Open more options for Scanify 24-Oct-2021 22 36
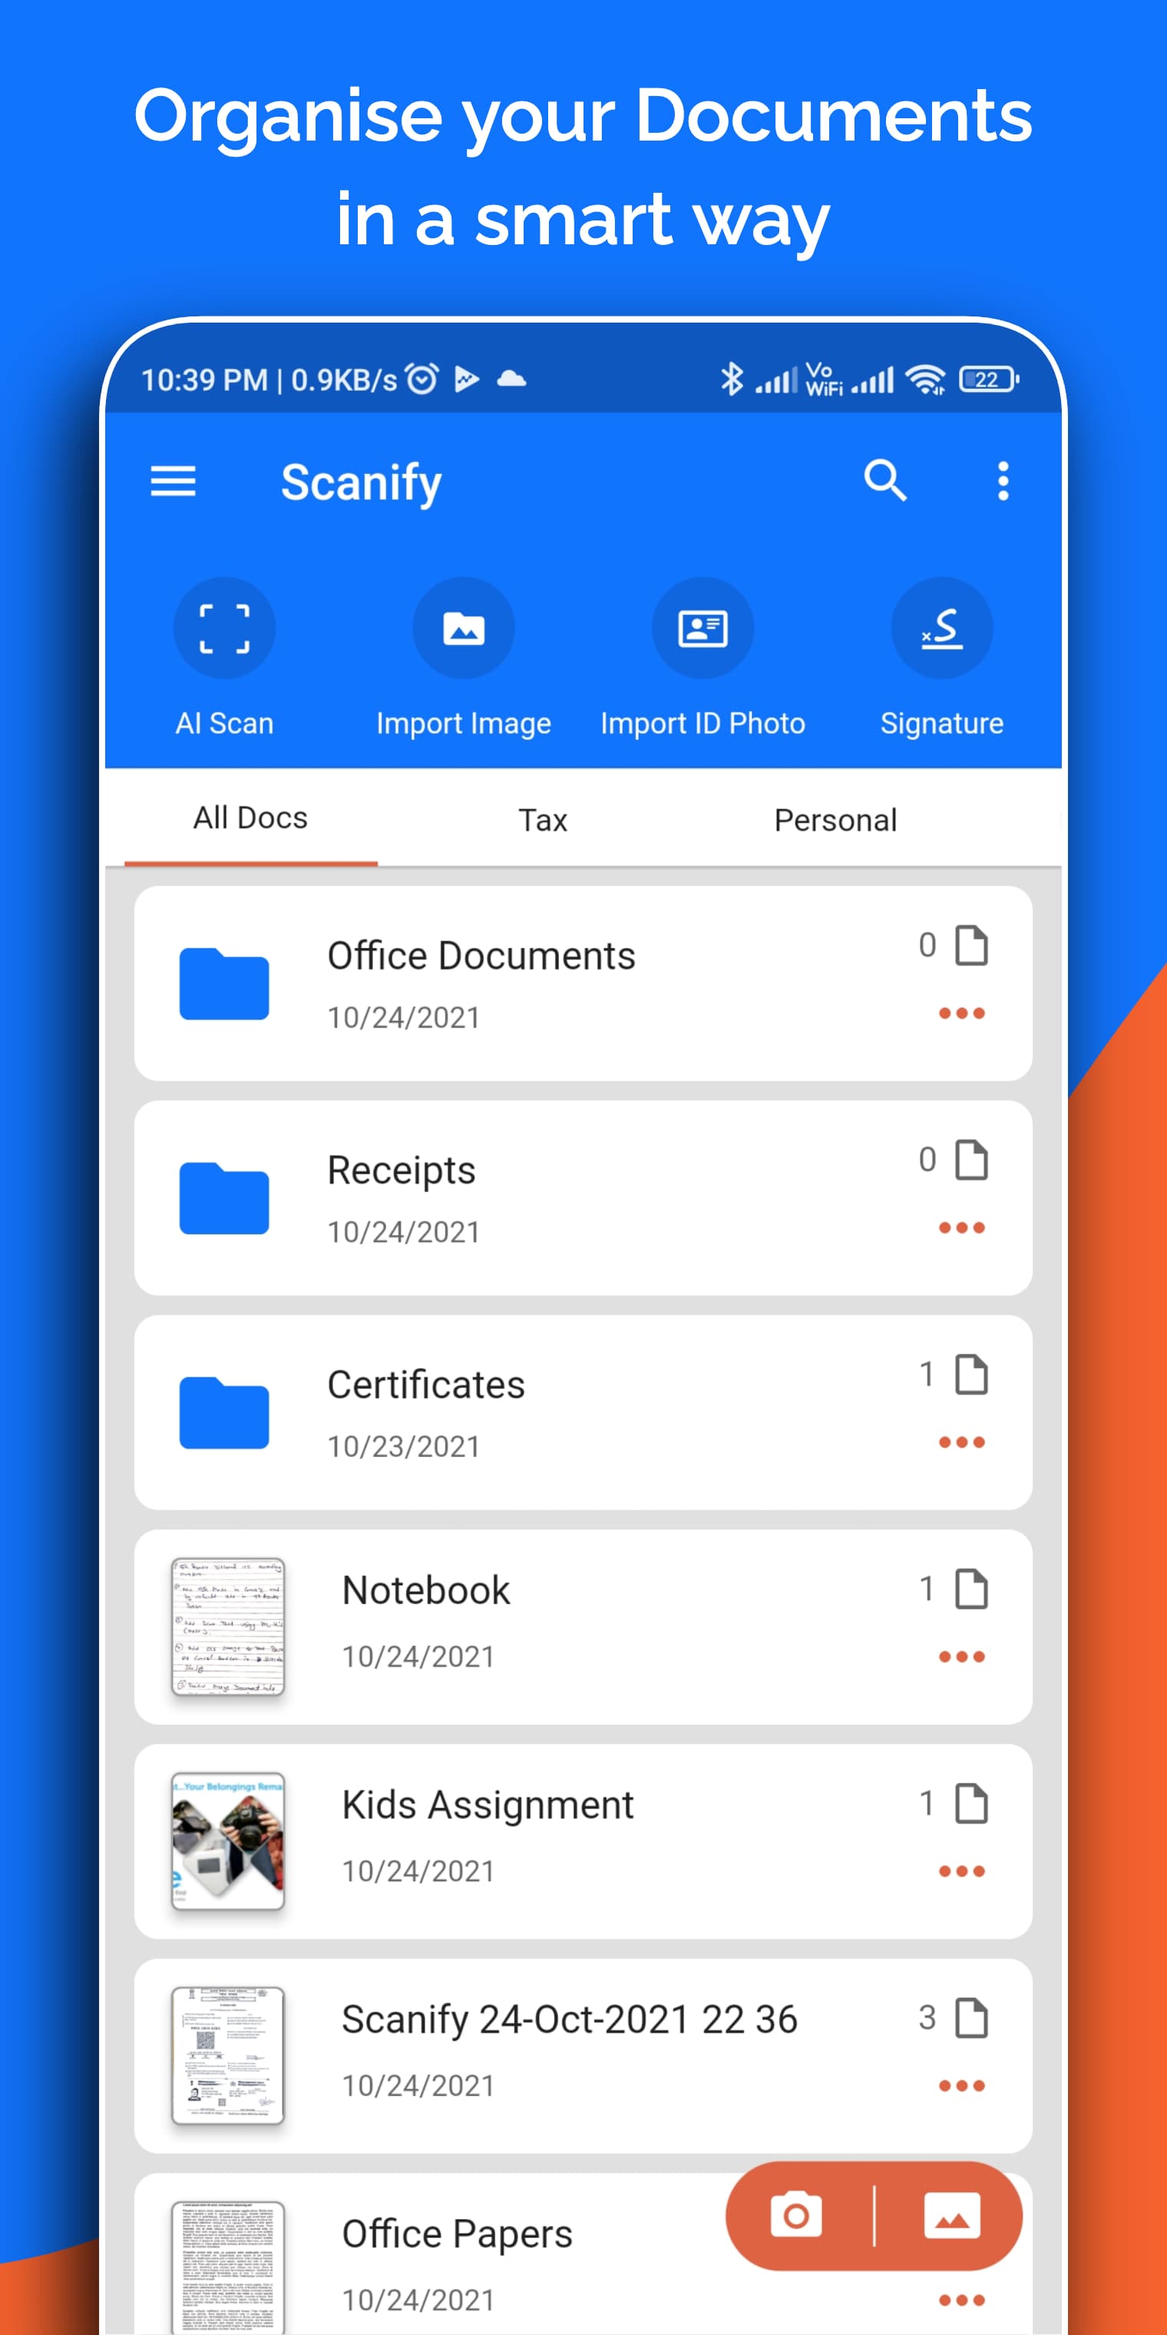1167x2335 pixels. tap(961, 2085)
